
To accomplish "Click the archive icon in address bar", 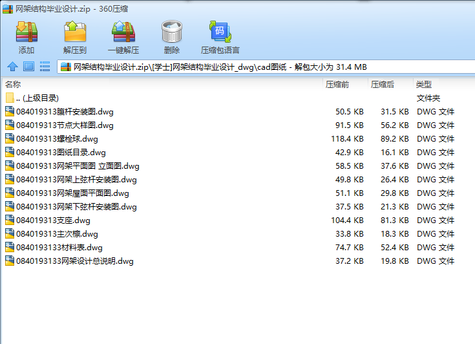I will [x=66, y=67].
